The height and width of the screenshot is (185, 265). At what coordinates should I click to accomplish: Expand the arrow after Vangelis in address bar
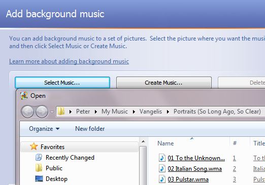click(x=168, y=112)
